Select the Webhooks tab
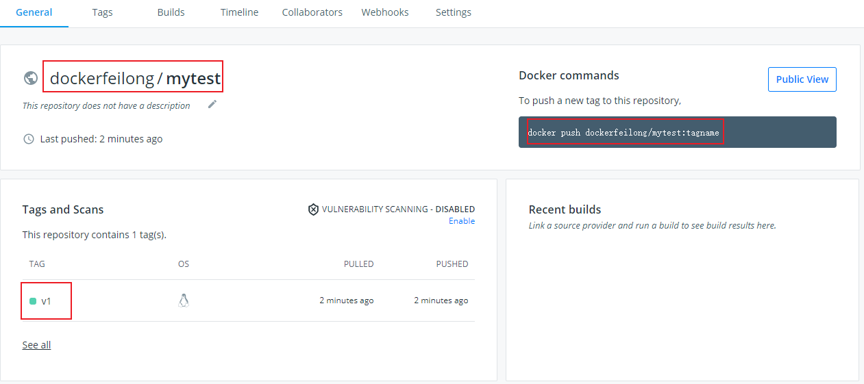864x384 pixels. 385,12
